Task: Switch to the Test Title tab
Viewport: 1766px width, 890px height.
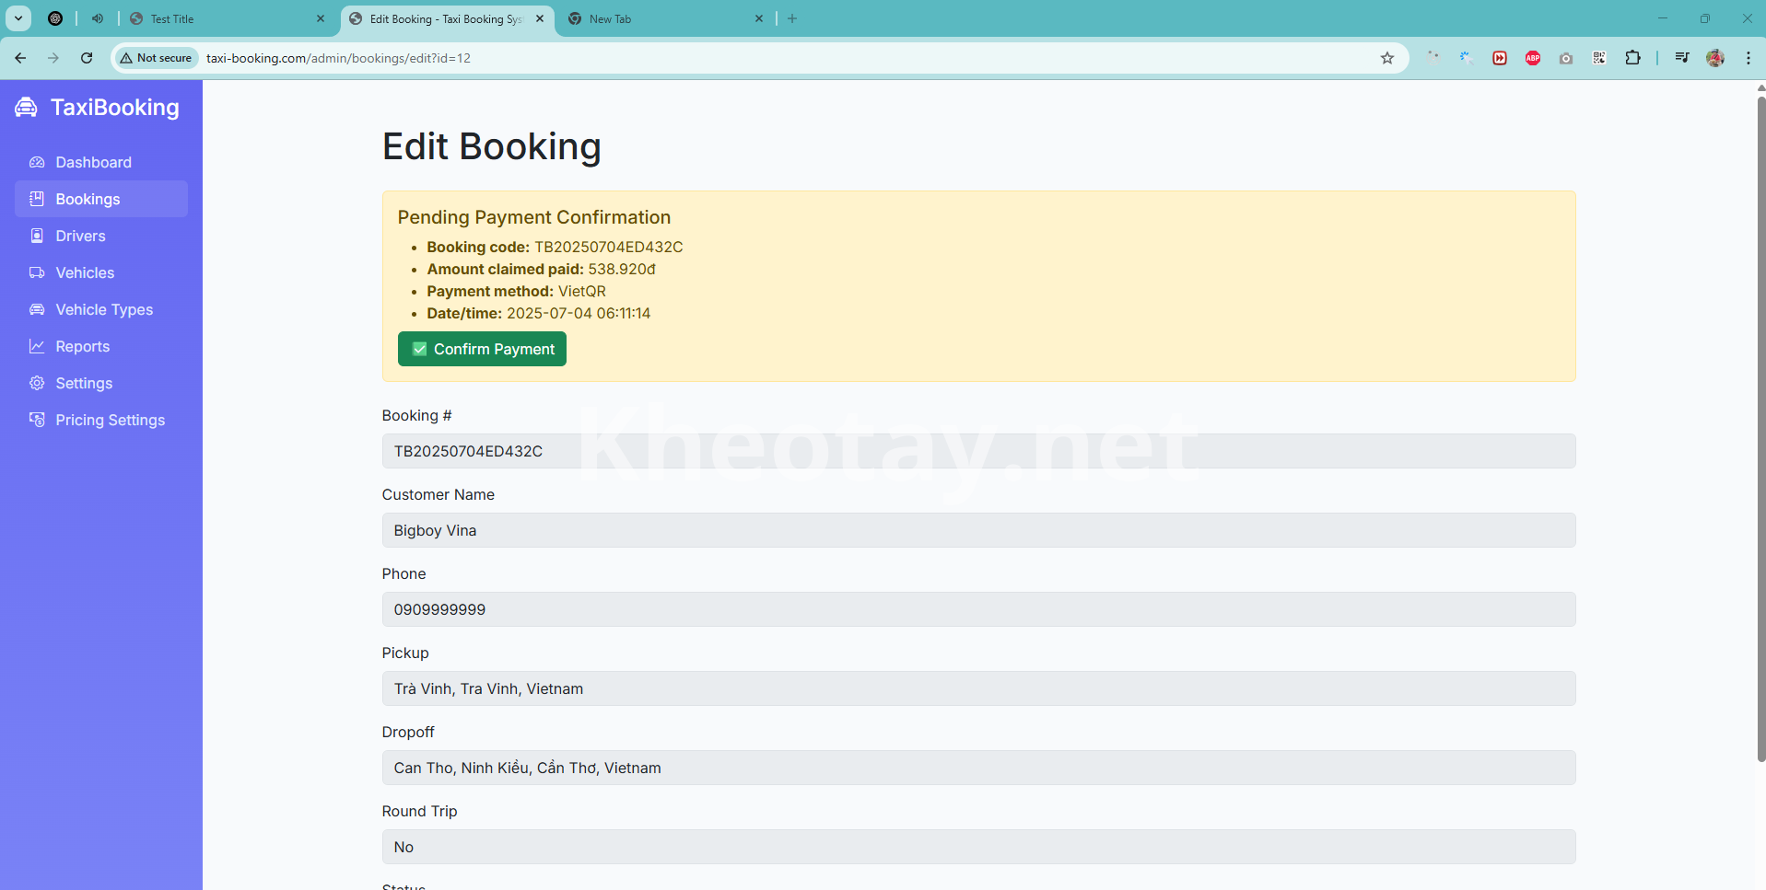Action: click(221, 18)
